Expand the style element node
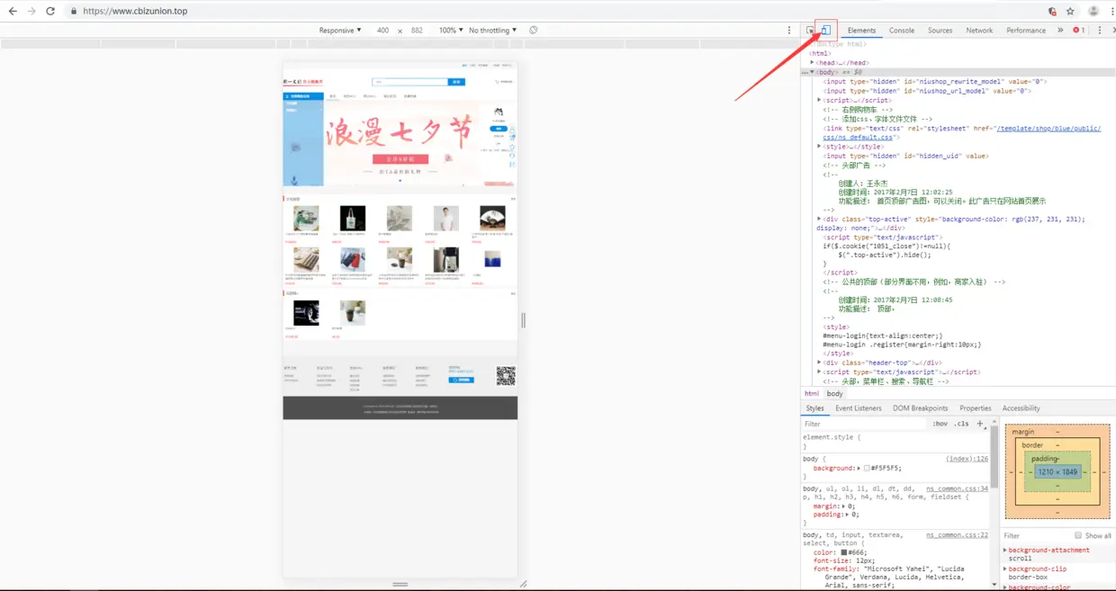 tap(819, 146)
